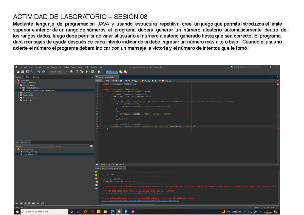Click the Save All toolbar icon

click(x=32, y=72)
